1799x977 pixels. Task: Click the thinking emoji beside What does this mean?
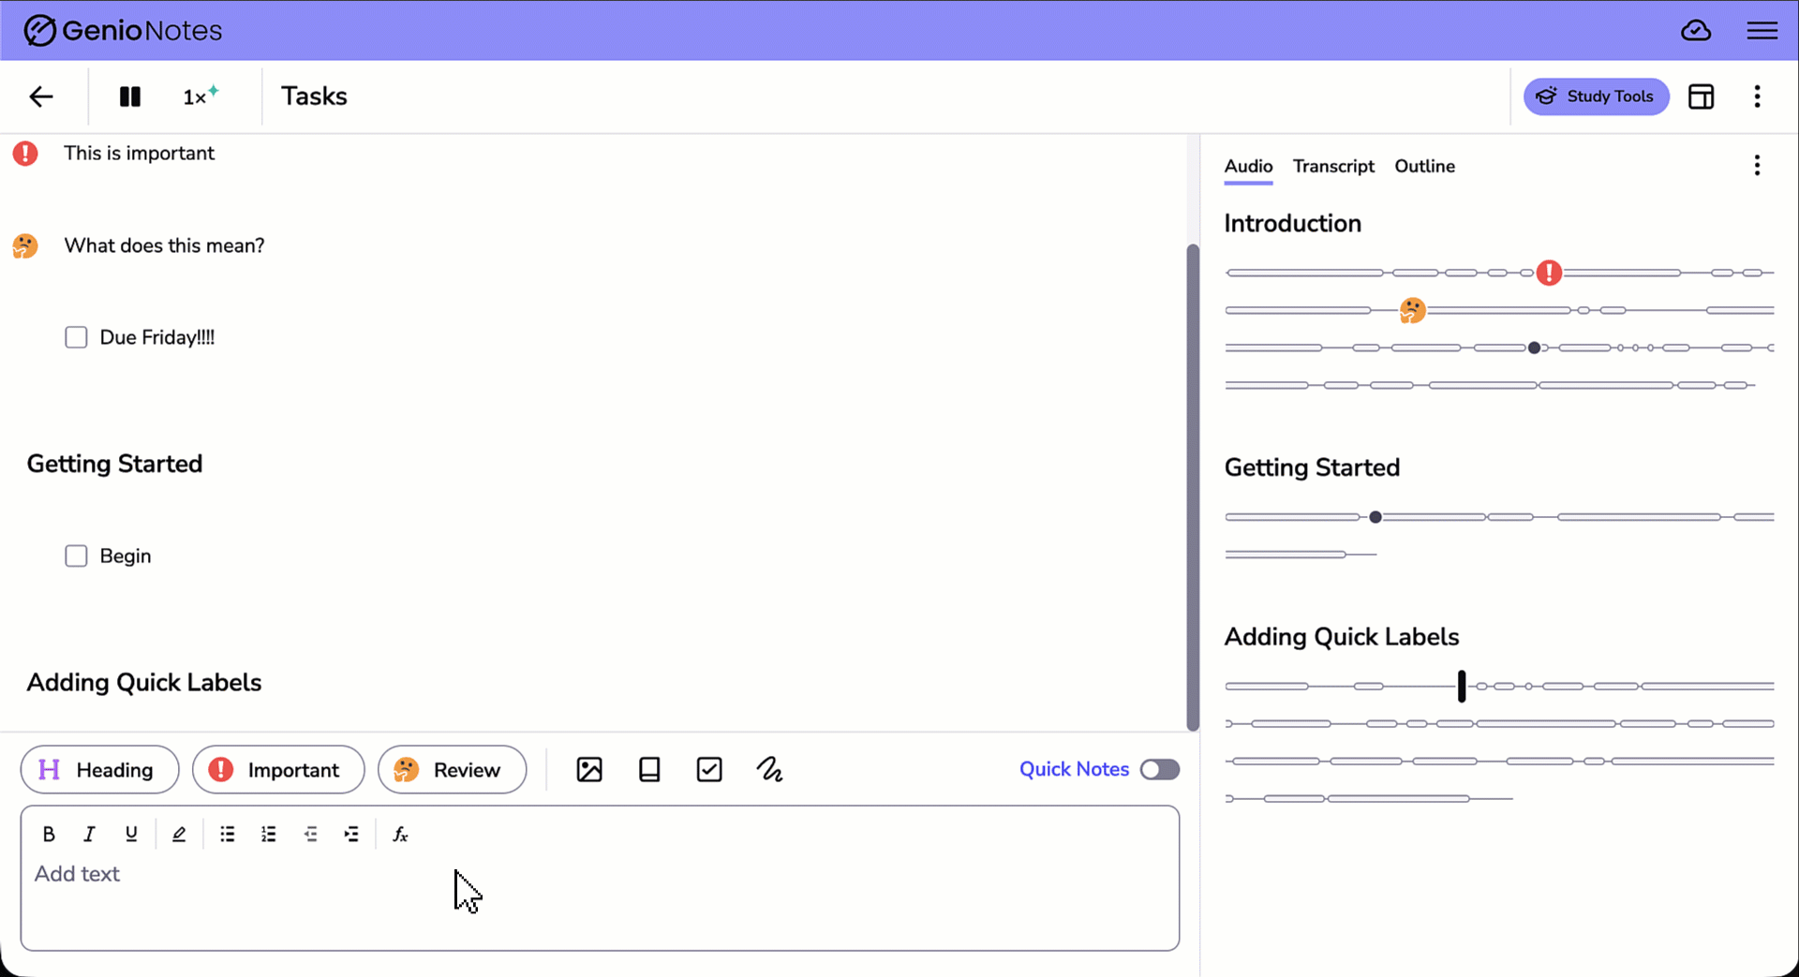25,246
